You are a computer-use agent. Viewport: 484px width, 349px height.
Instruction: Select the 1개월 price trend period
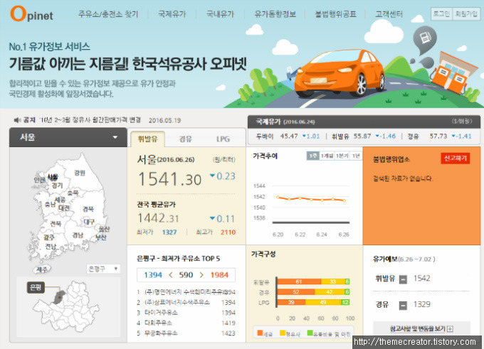coord(327,156)
